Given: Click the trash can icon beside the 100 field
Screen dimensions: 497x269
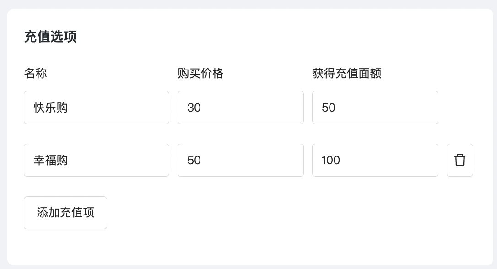Looking at the screenshot, I should coord(459,160).
